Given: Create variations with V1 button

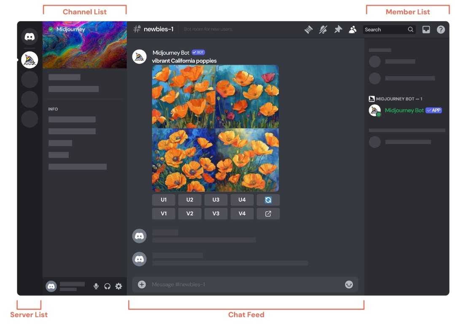Looking at the screenshot, I should click(164, 213).
